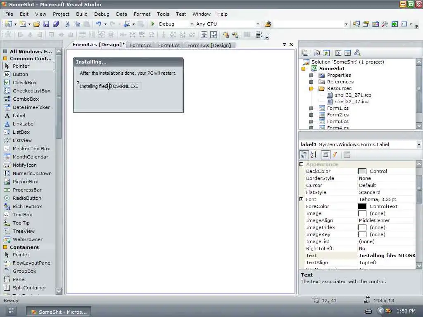
Task: Open the Build menu
Action: pyautogui.click(x=82, y=14)
